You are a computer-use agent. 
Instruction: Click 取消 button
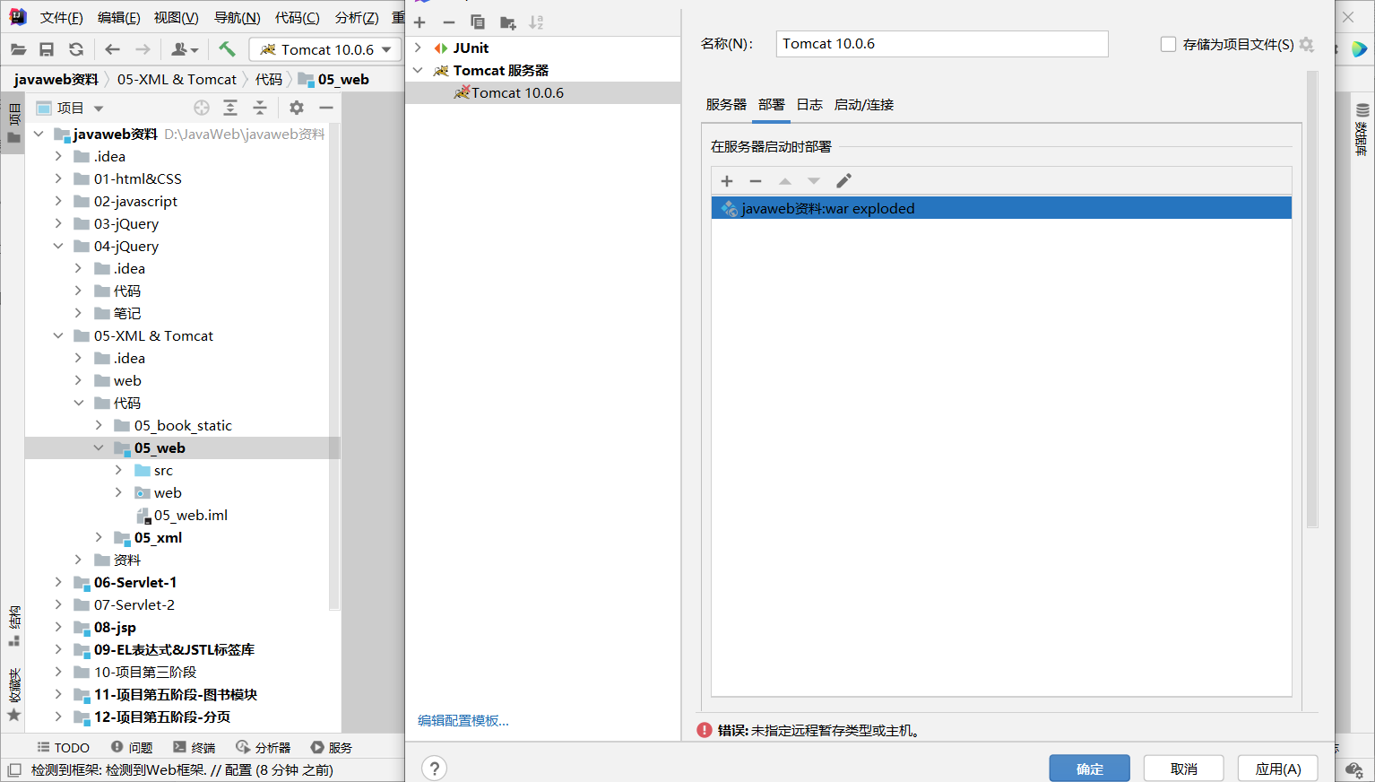pyautogui.click(x=1184, y=769)
